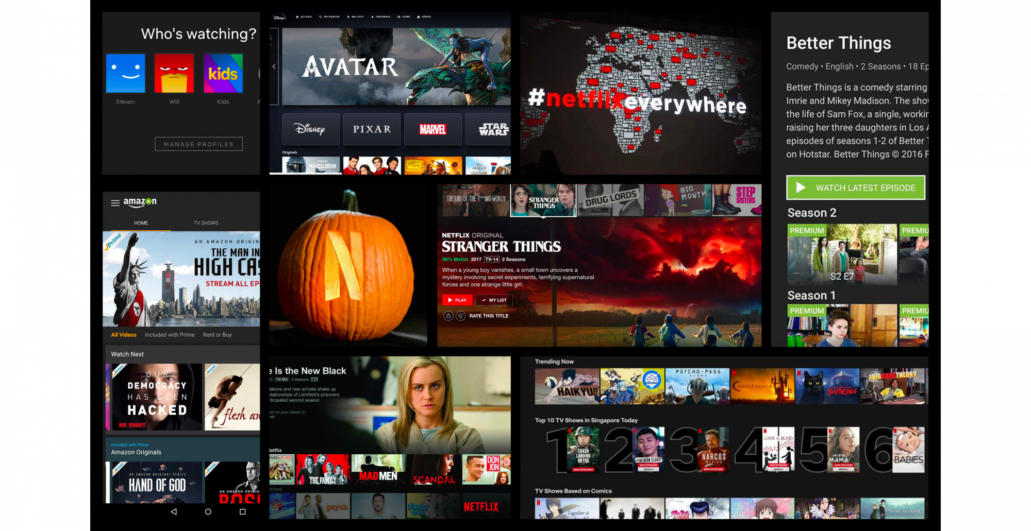Click Watch Latest Episode button for Better Things
The width and height of the screenshot is (1031, 531).
click(x=856, y=187)
